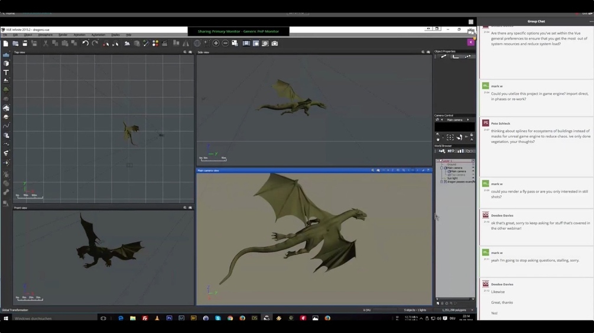
Task: Click the Redo arrow icon
Action: 95,44
